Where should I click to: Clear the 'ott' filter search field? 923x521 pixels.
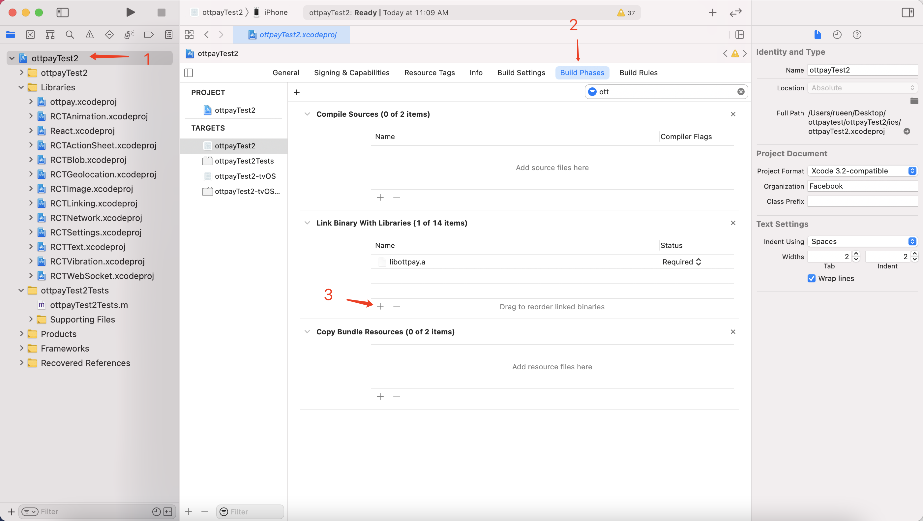click(x=741, y=92)
